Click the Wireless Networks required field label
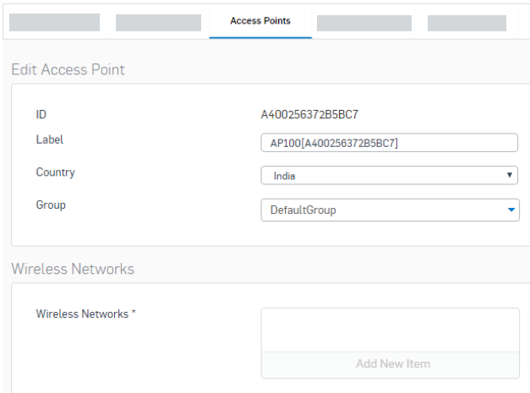Image resolution: width=530 pixels, height=393 pixels. point(86,314)
